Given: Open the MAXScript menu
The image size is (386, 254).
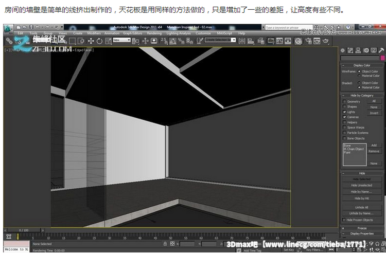Looking at the screenshot, I should 224,33.
